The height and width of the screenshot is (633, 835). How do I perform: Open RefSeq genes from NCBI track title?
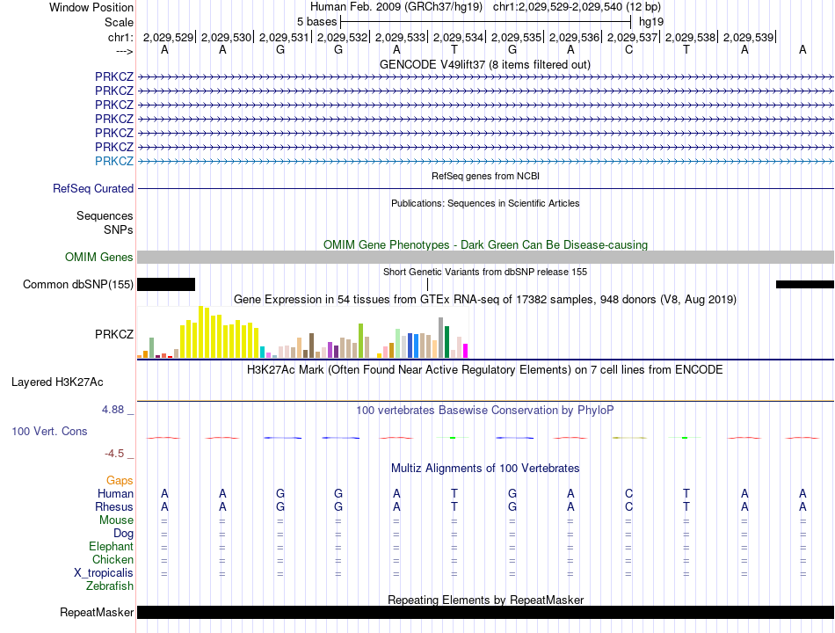tap(485, 176)
